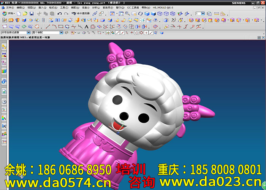
Task: Open the Assembly Navigator sidebar tab
Action: (x=4, y=47)
